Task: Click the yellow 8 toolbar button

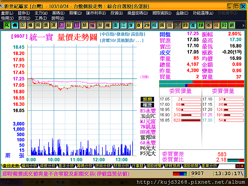Action: pyautogui.click(x=139, y=25)
